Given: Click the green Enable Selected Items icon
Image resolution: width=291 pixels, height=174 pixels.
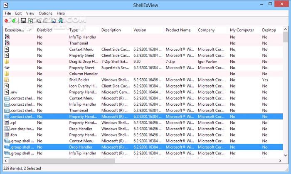Looking at the screenshot, I should tap(14, 20).
